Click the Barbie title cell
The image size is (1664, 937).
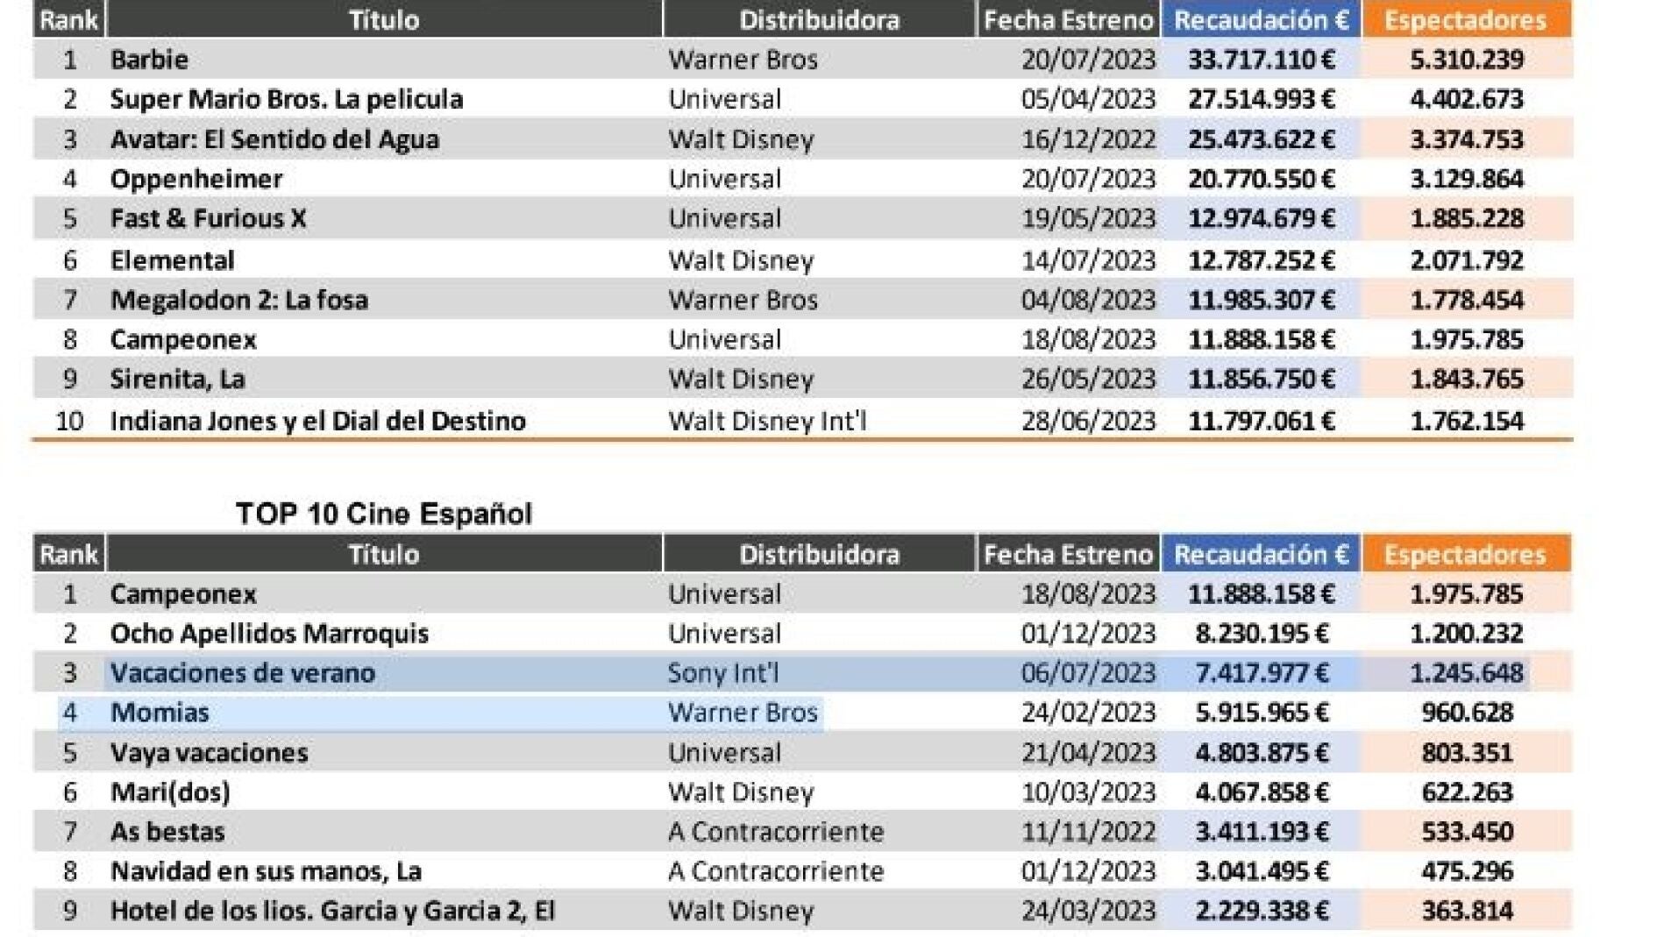click(149, 60)
